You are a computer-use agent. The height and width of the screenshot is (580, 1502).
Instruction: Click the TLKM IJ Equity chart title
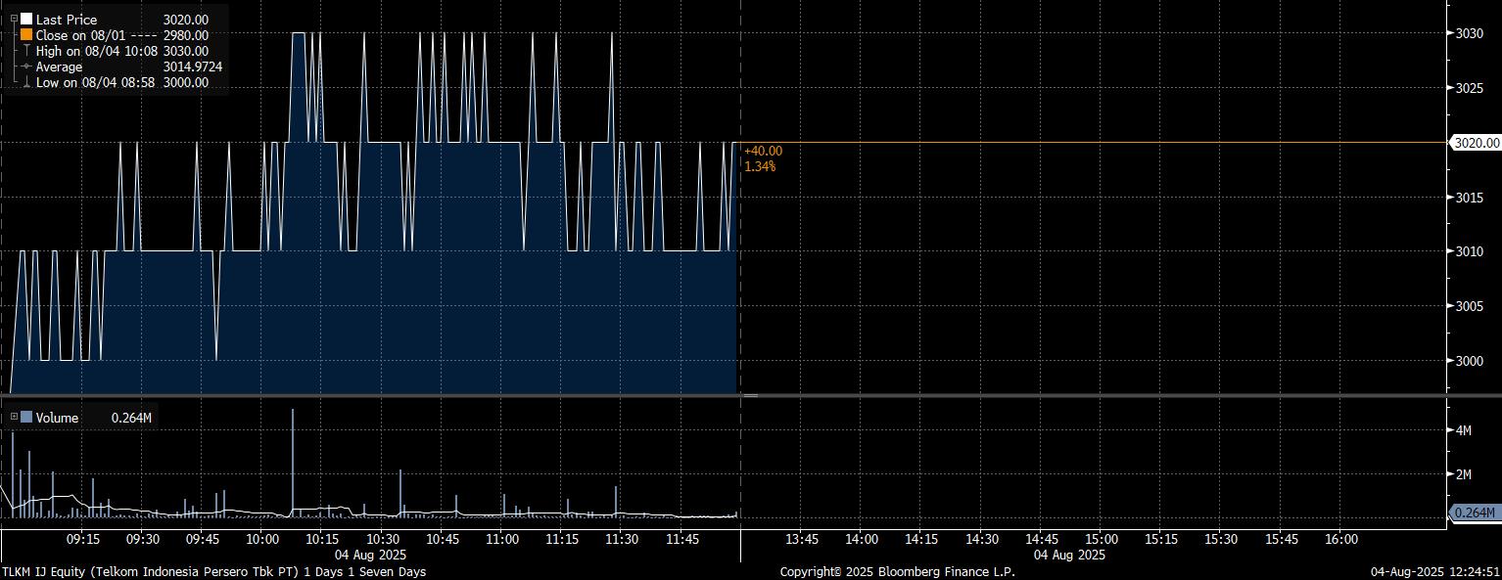(213, 571)
